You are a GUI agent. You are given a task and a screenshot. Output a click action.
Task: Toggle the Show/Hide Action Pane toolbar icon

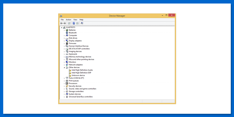click(77, 23)
